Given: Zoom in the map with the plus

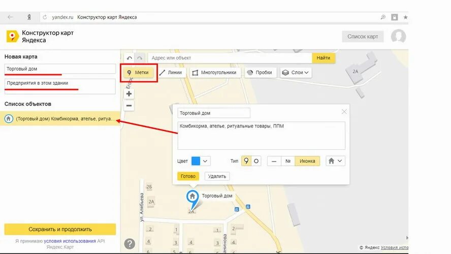Looking at the screenshot, I should tap(129, 94).
